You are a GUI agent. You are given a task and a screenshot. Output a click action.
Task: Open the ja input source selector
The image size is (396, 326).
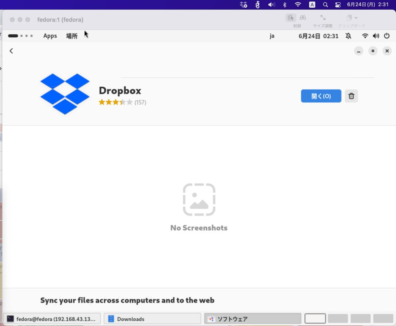click(x=272, y=36)
